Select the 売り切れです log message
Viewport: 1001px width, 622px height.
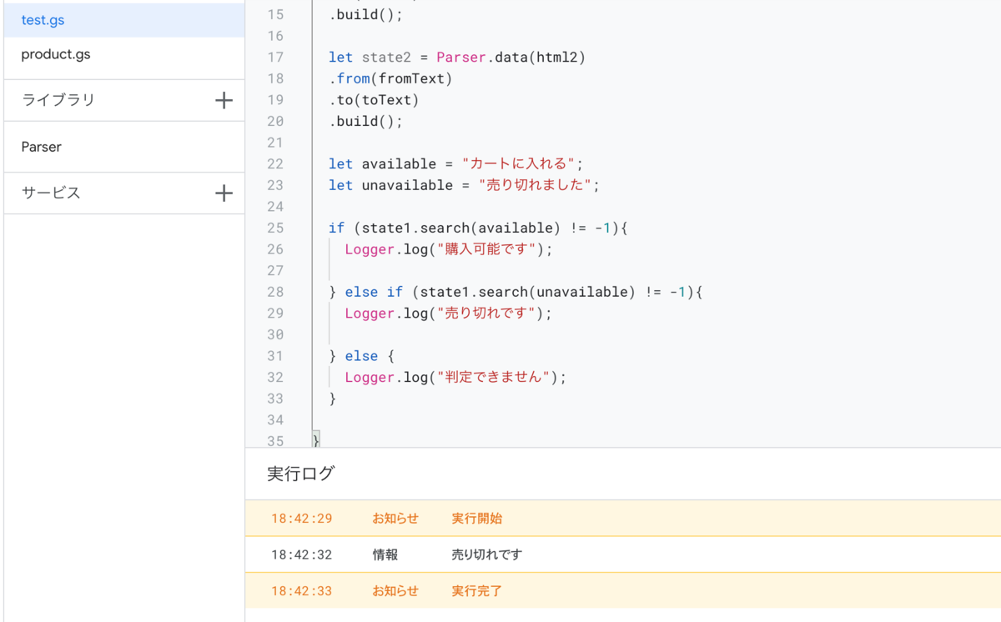[x=487, y=554]
